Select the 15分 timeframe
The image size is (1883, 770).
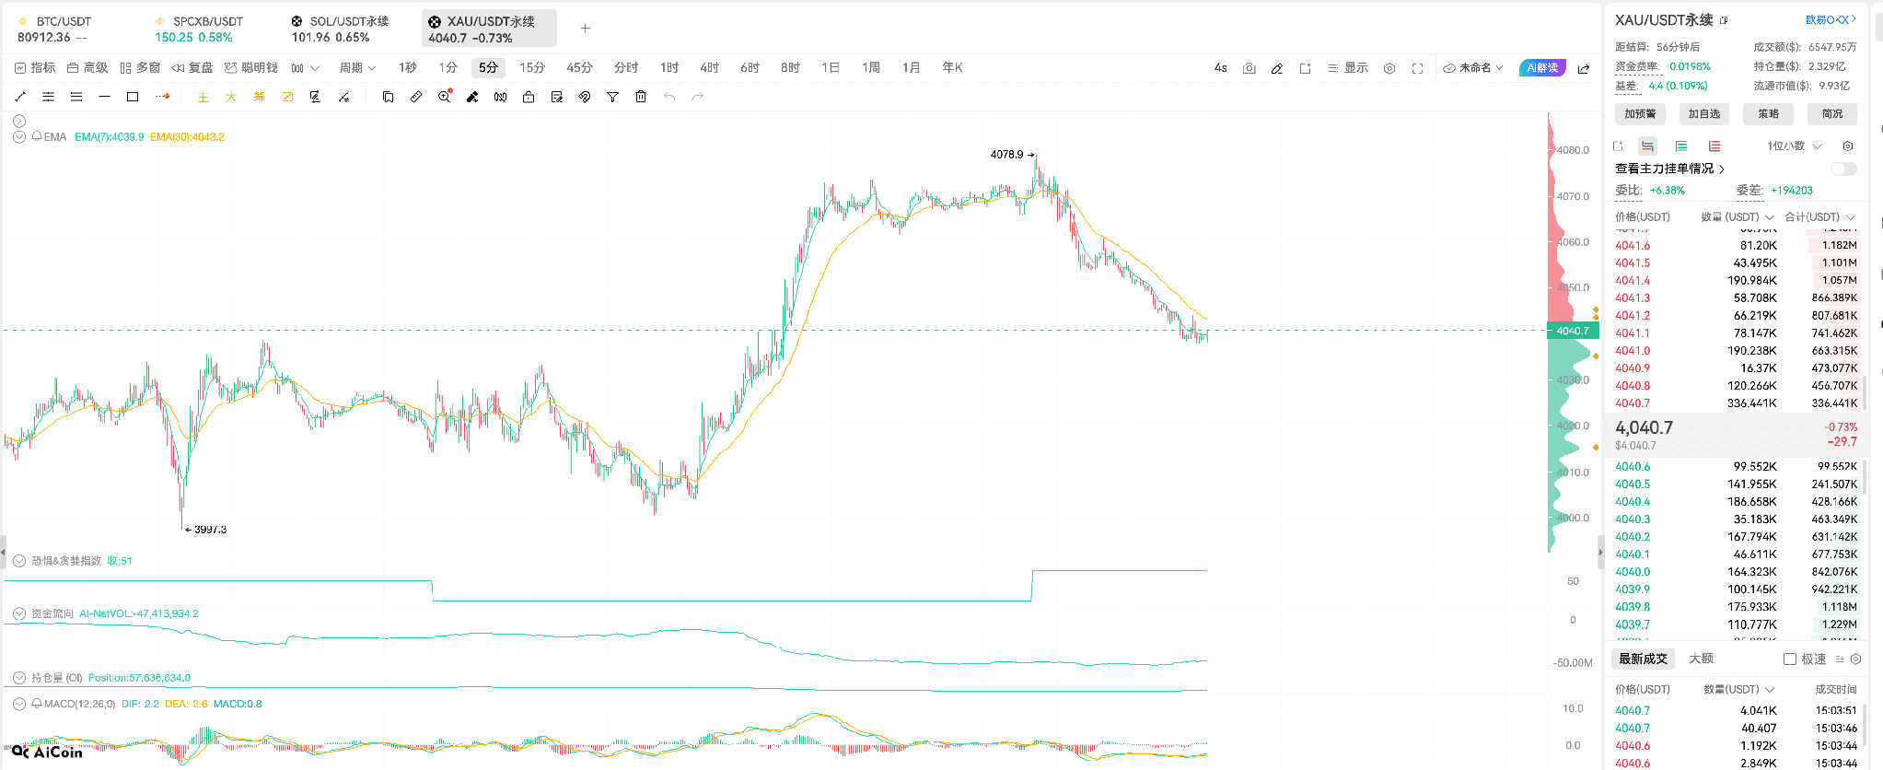coord(532,68)
